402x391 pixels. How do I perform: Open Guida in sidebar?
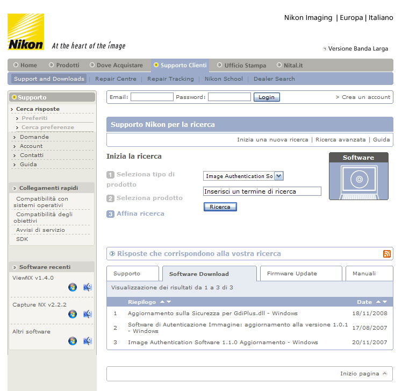[x=28, y=165]
